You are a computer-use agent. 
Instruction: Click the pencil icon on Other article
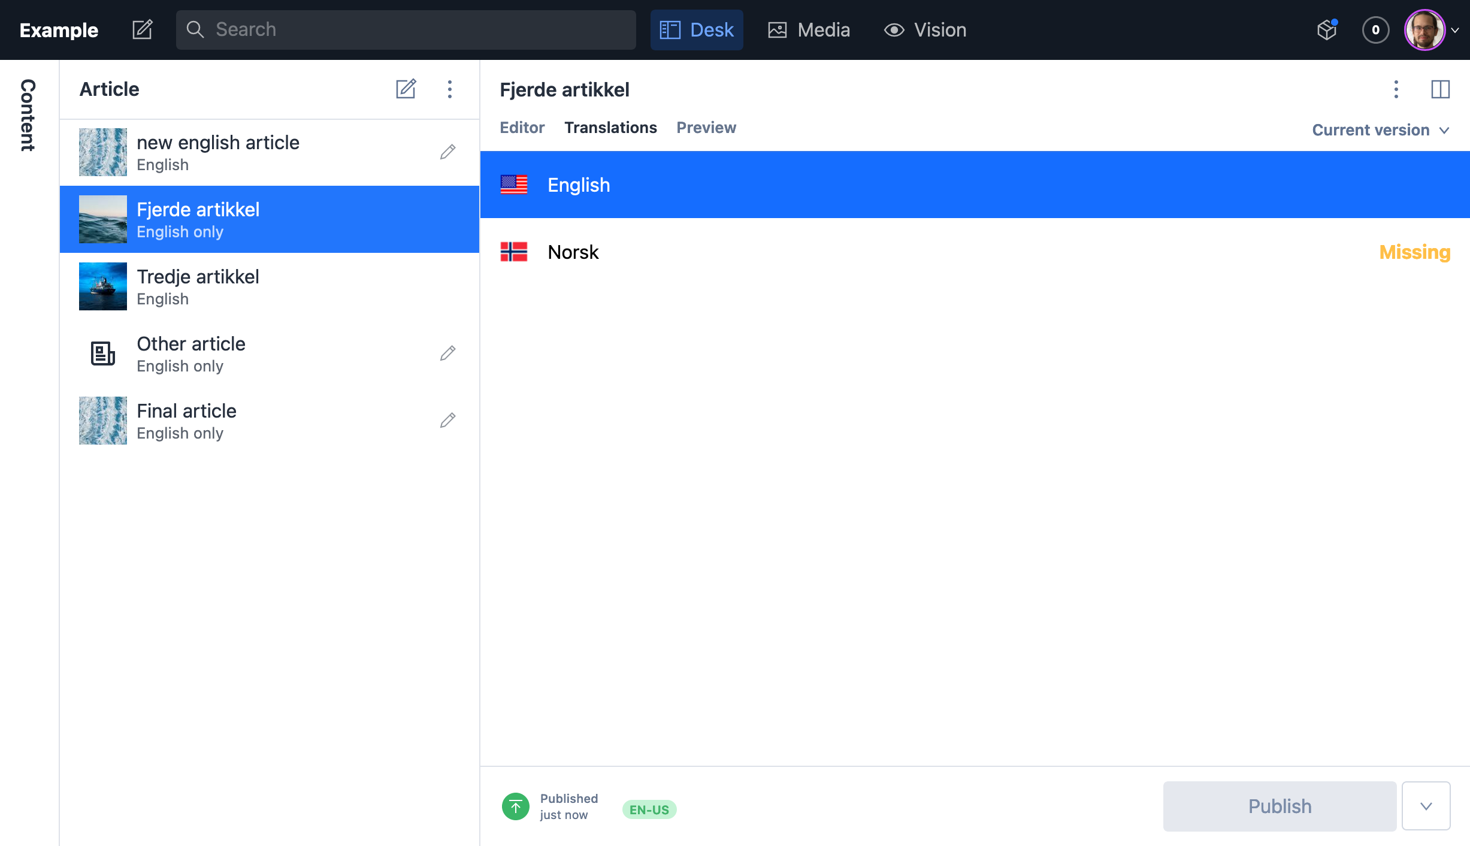coord(447,353)
